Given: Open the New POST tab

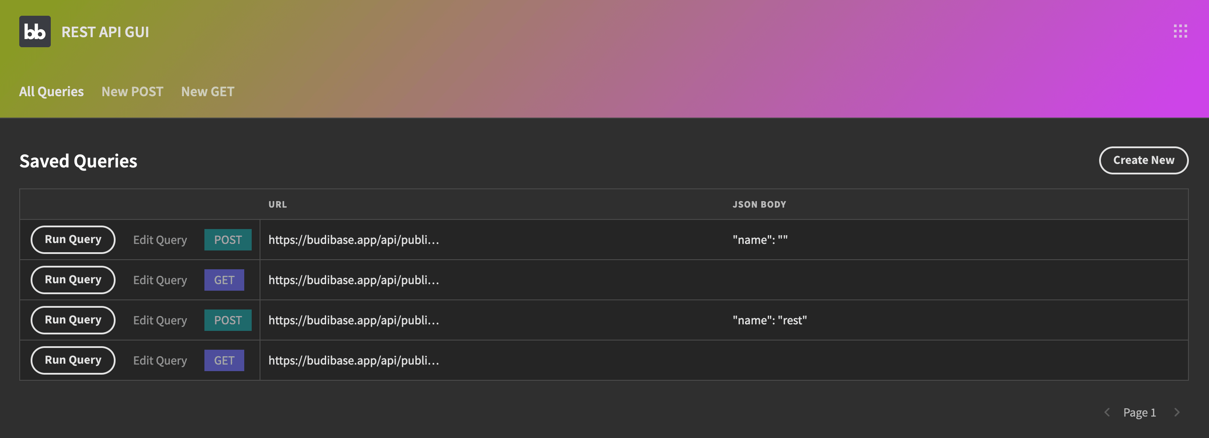Looking at the screenshot, I should [x=132, y=91].
